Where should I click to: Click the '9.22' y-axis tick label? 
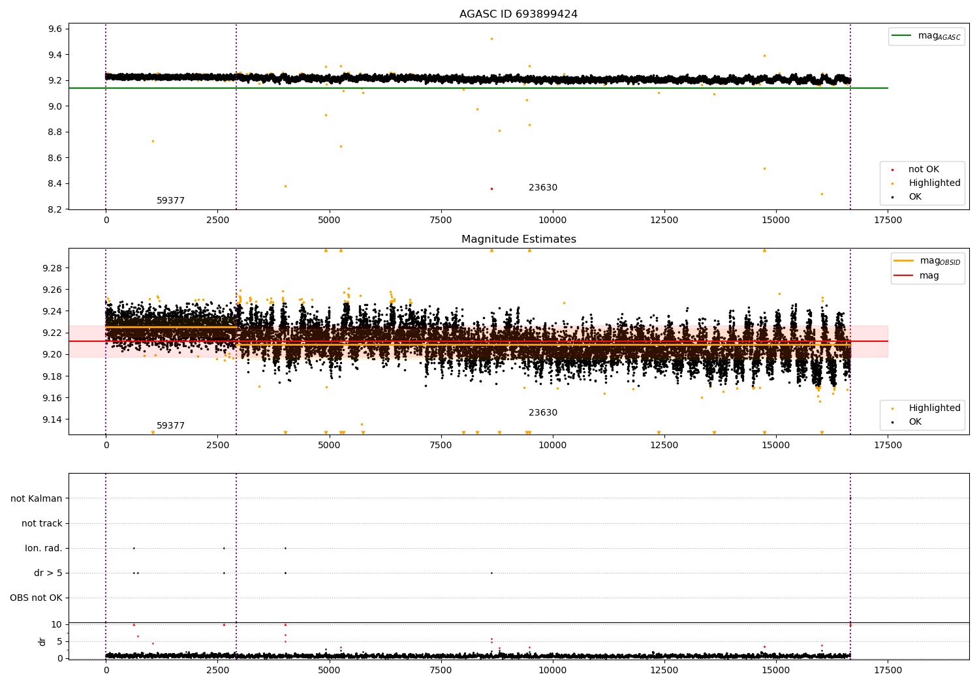[52, 333]
